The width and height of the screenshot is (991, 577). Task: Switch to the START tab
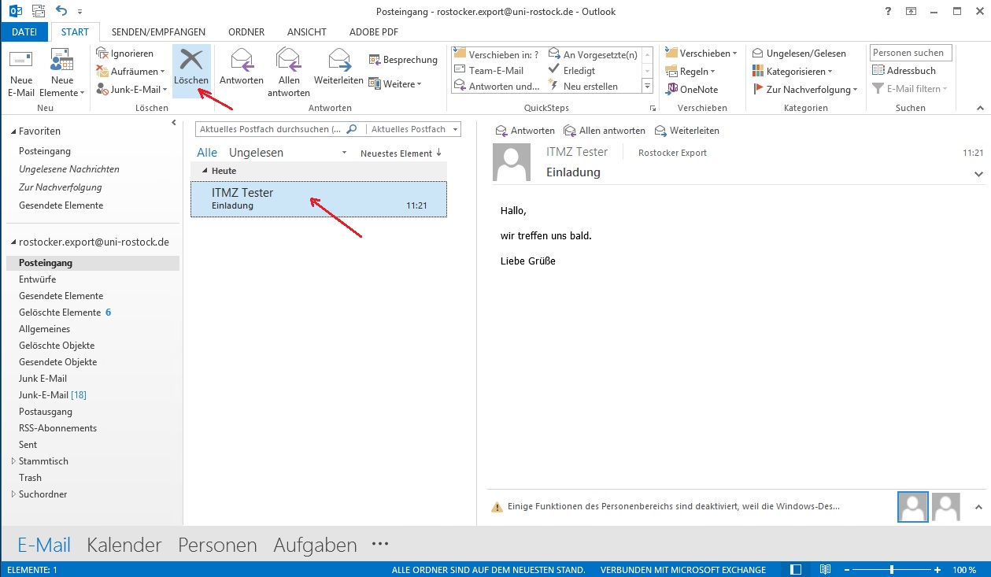[76, 32]
